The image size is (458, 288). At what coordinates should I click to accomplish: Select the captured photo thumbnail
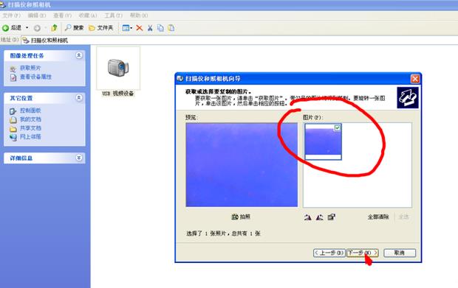(323, 141)
